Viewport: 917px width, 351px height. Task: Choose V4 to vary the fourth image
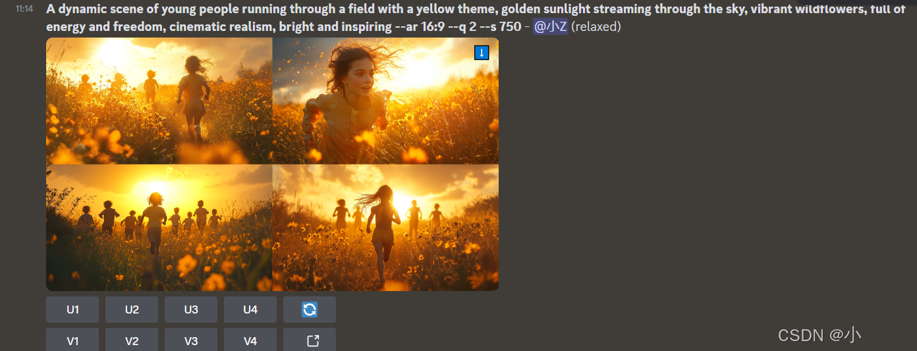[x=250, y=340]
